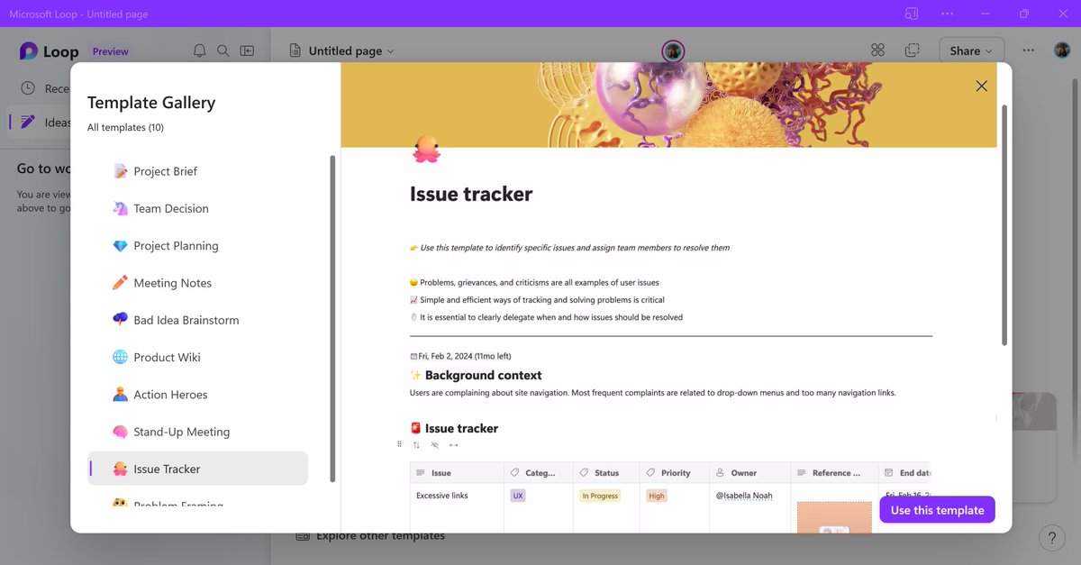Click the In Progress status tag
This screenshot has width=1081, height=565.
(600, 496)
